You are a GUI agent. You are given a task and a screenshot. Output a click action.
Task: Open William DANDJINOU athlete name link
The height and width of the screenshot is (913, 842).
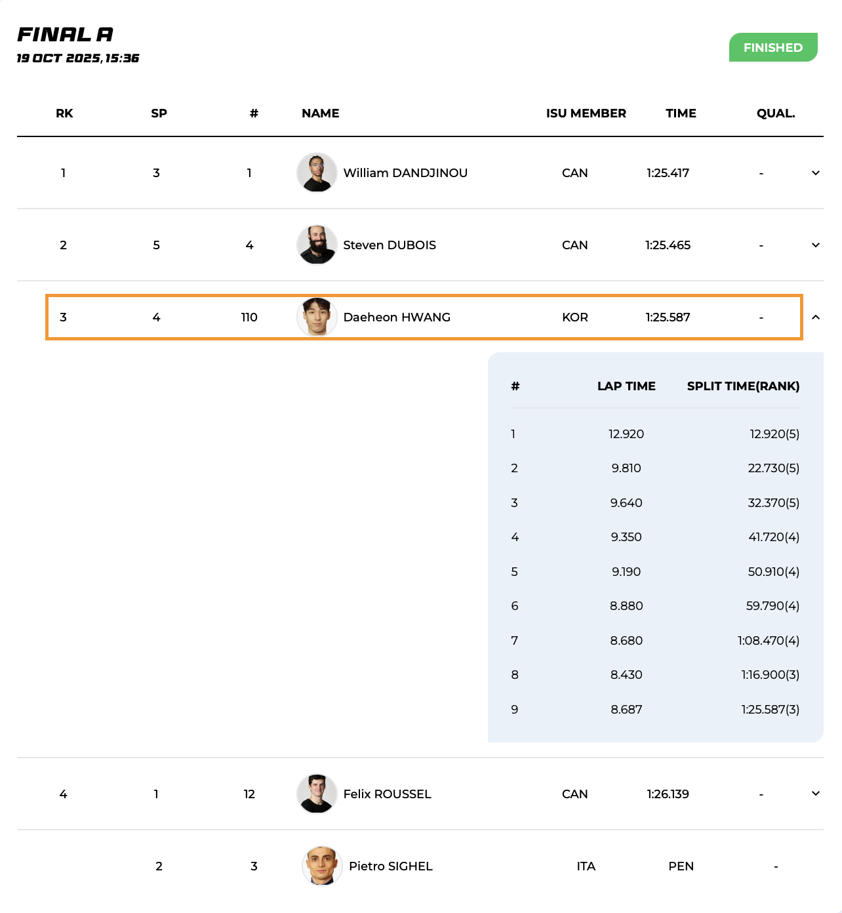pos(405,173)
